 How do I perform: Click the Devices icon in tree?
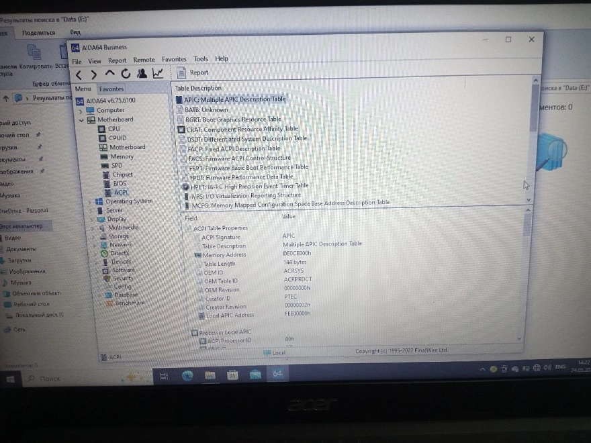(x=105, y=262)
